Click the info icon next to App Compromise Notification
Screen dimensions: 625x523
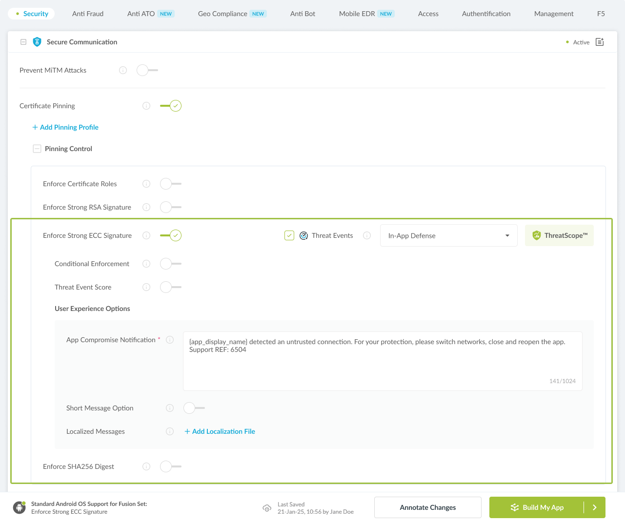pos(170,340)
